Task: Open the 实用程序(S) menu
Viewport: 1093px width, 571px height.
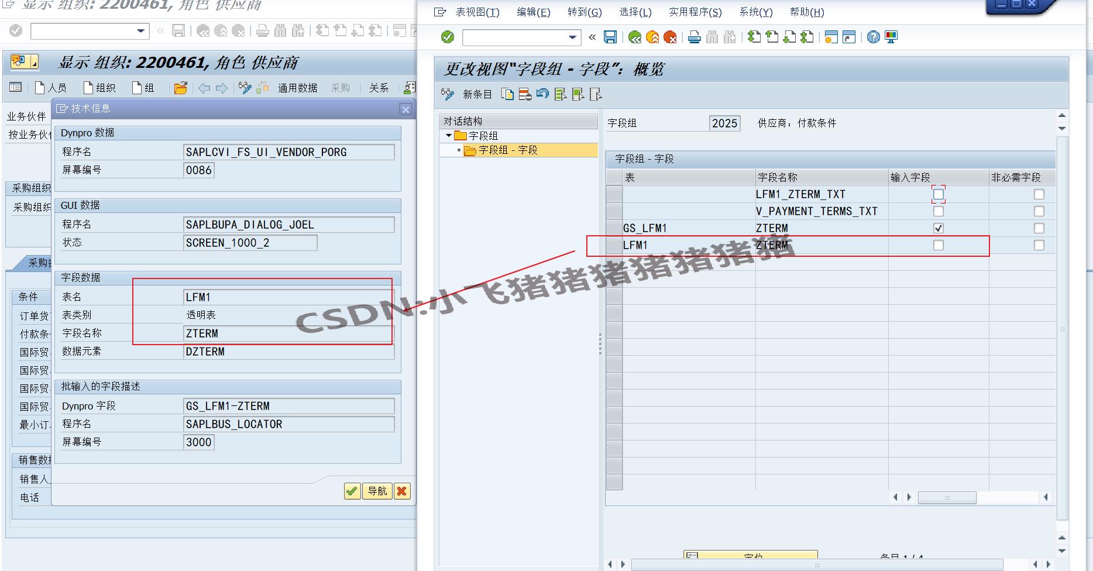Action: coord(695,12)
